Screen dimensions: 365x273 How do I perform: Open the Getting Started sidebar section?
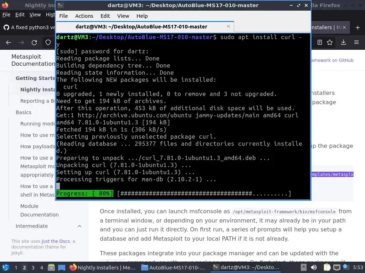point(35,78)
